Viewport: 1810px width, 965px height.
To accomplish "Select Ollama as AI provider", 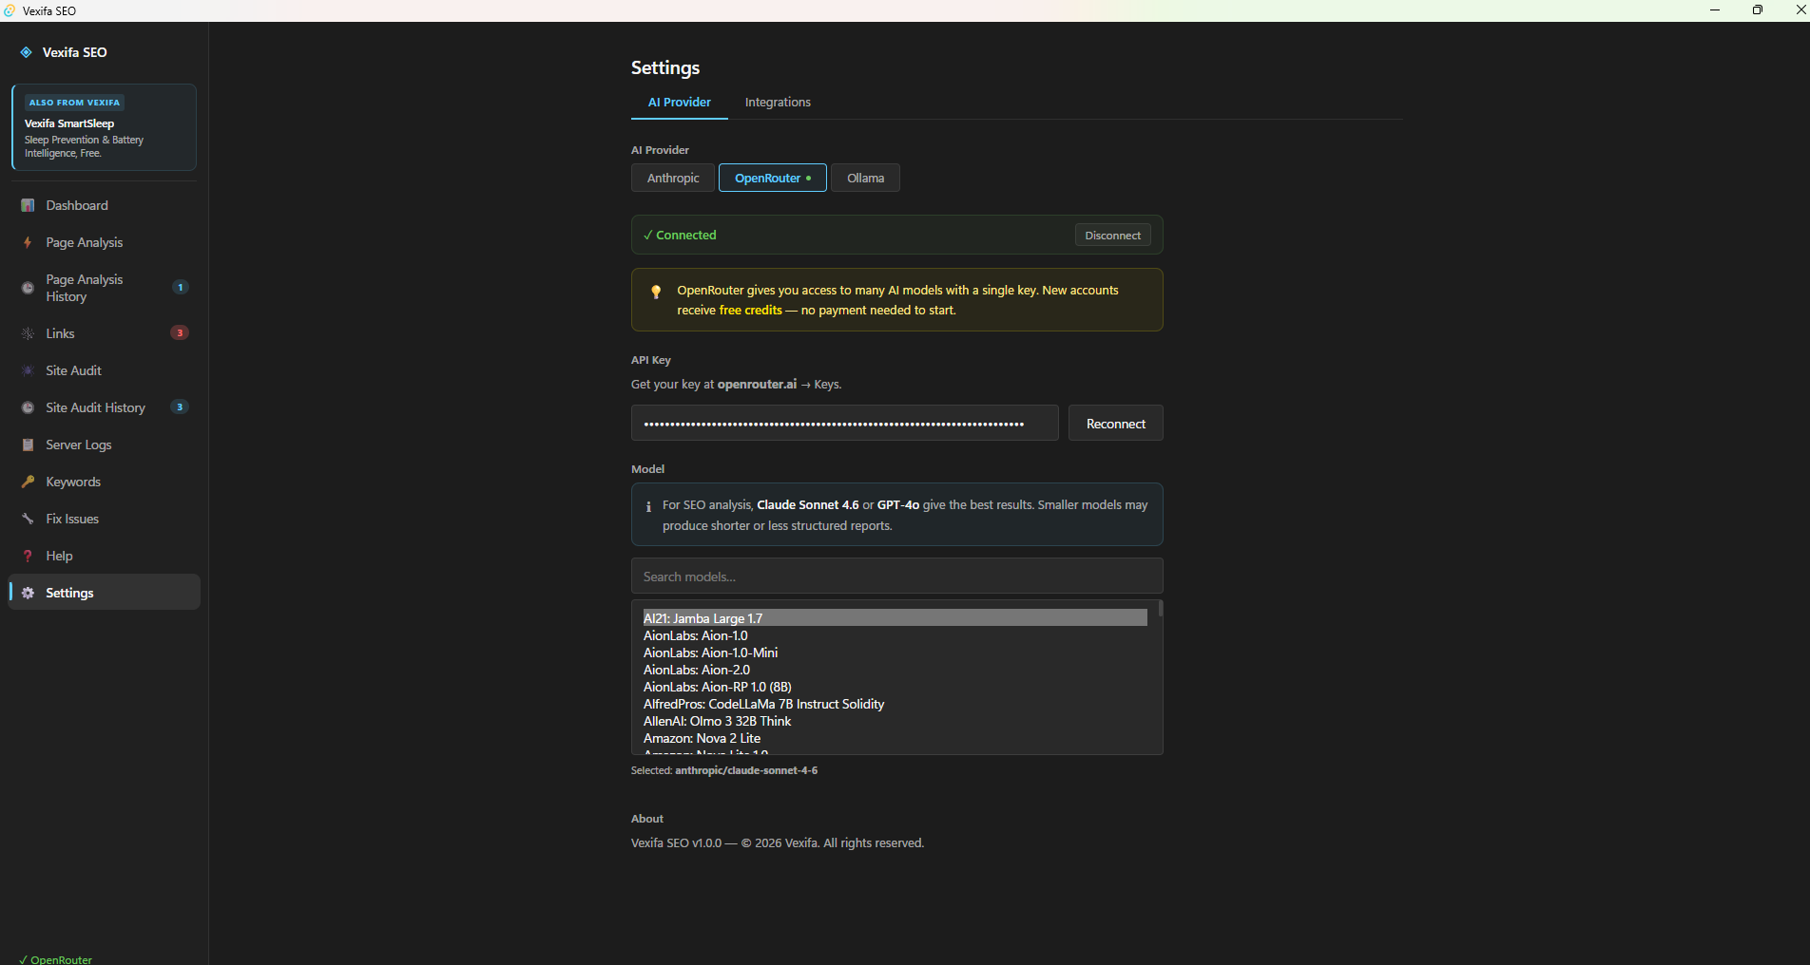I will tap(865, 178).
